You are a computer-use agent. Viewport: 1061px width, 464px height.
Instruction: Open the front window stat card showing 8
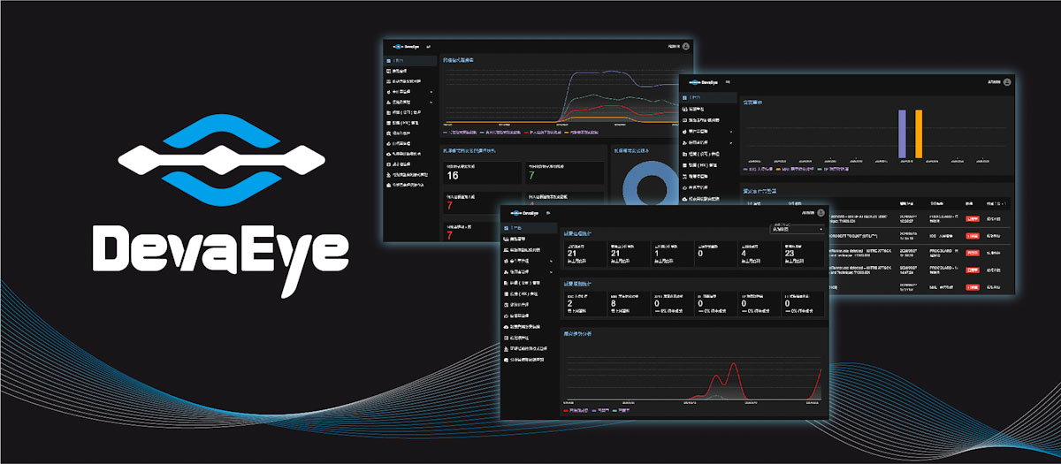point(629,304)
